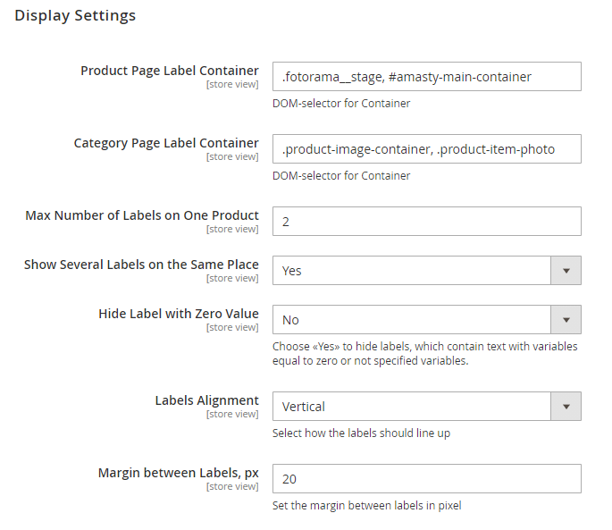Click store view scope under Labels Alignment

232,414
